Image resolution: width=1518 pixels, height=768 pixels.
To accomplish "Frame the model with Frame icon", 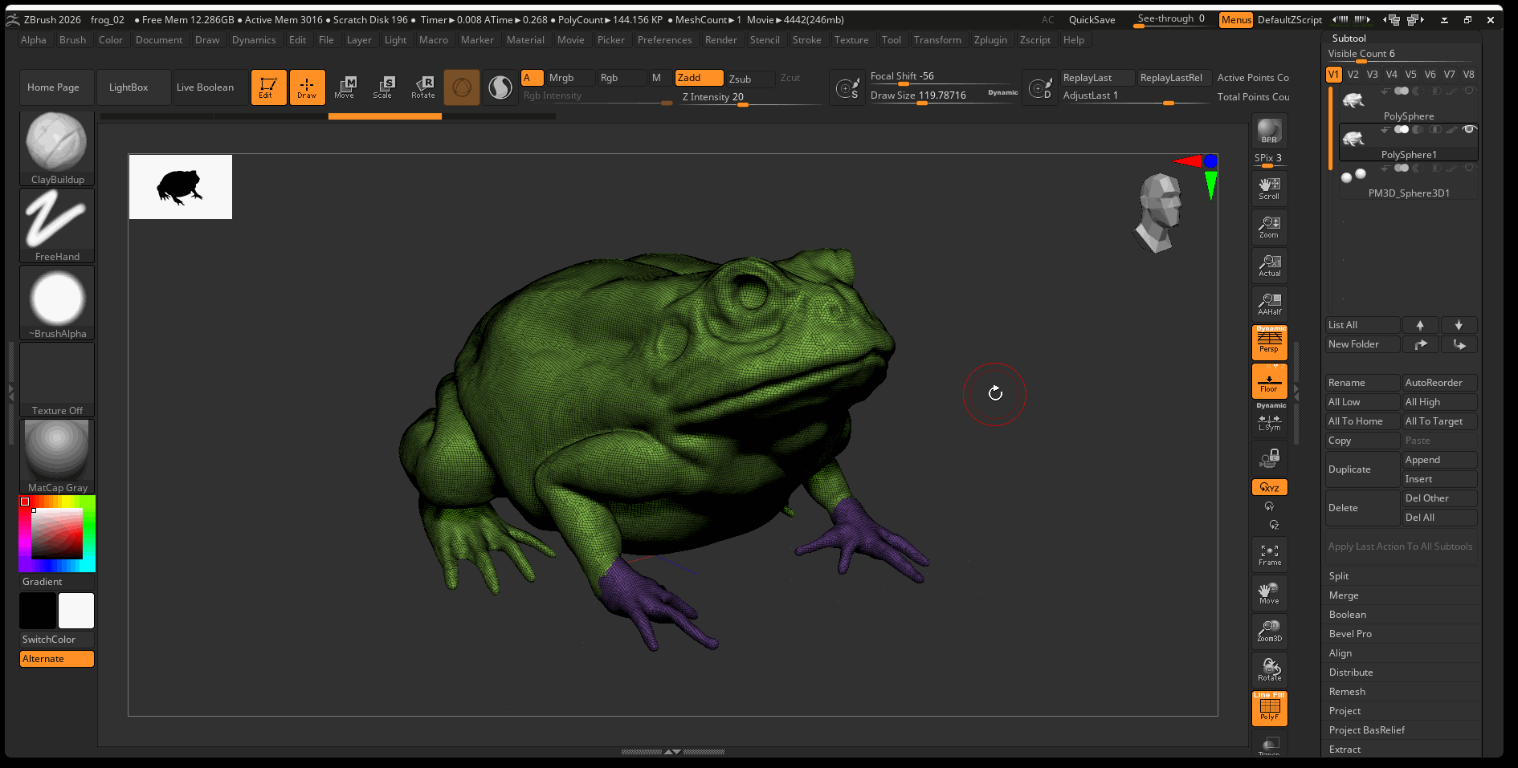I will point(1269,555).
